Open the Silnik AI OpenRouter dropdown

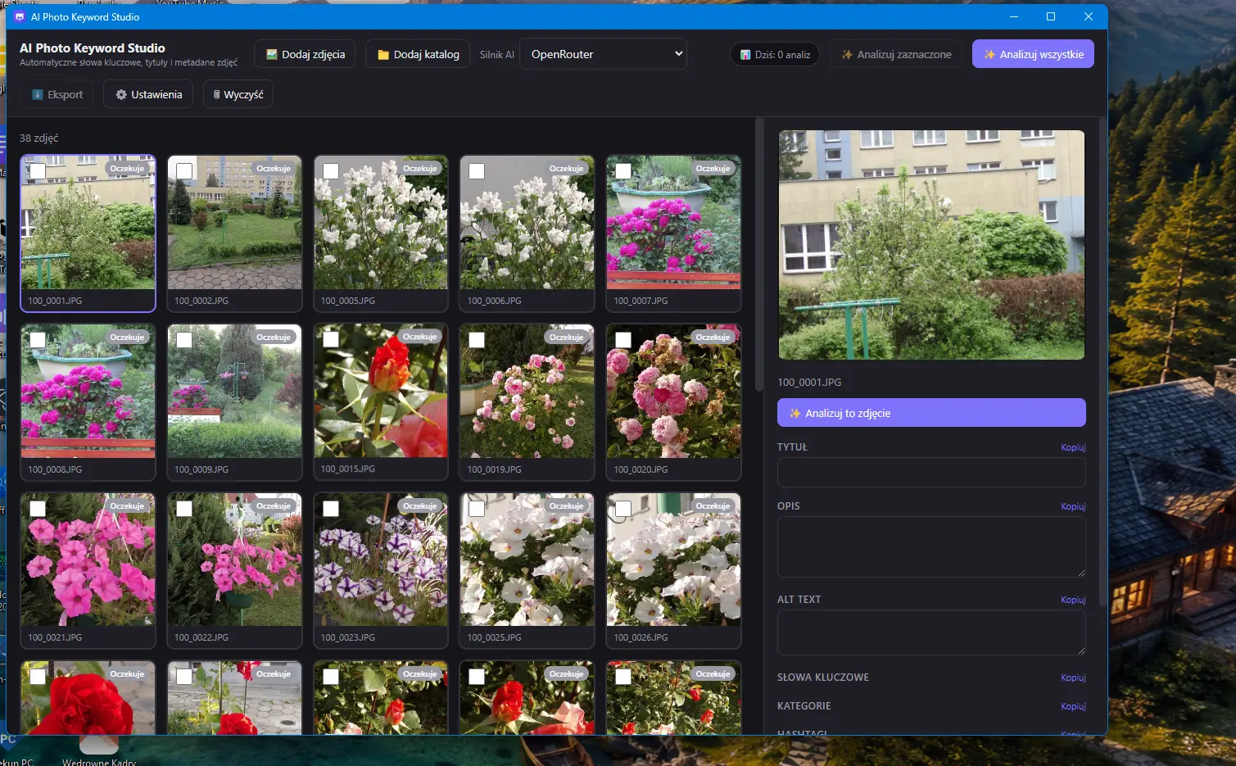pyautogui.click(x=604, y=55)
